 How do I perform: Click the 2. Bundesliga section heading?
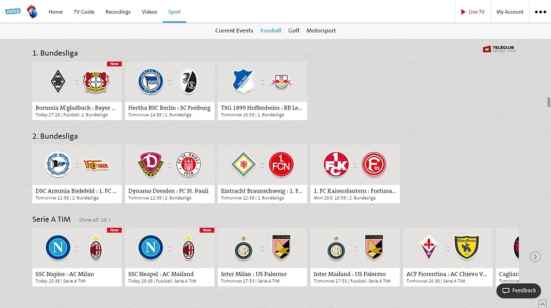(55, 136)
